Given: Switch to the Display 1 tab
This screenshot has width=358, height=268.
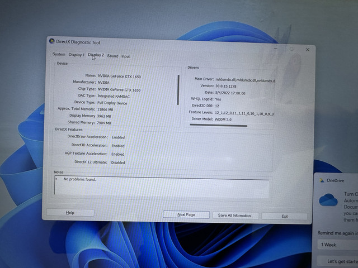Looking at the screenshot, I should [x=77, y=55].
